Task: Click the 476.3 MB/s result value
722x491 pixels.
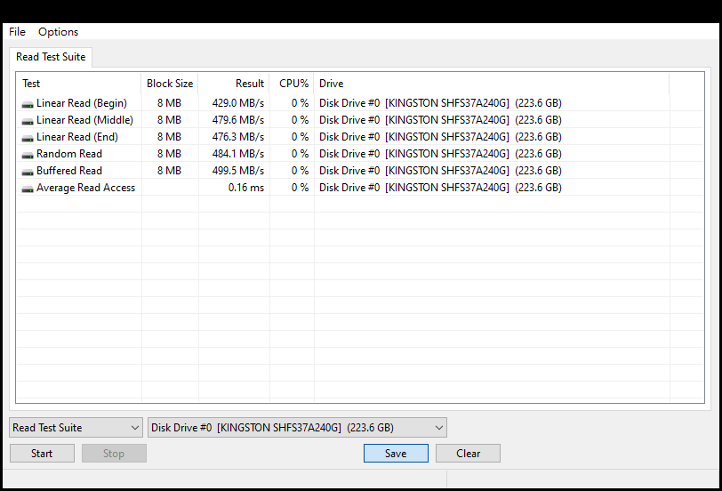Action: pos(238,137)
